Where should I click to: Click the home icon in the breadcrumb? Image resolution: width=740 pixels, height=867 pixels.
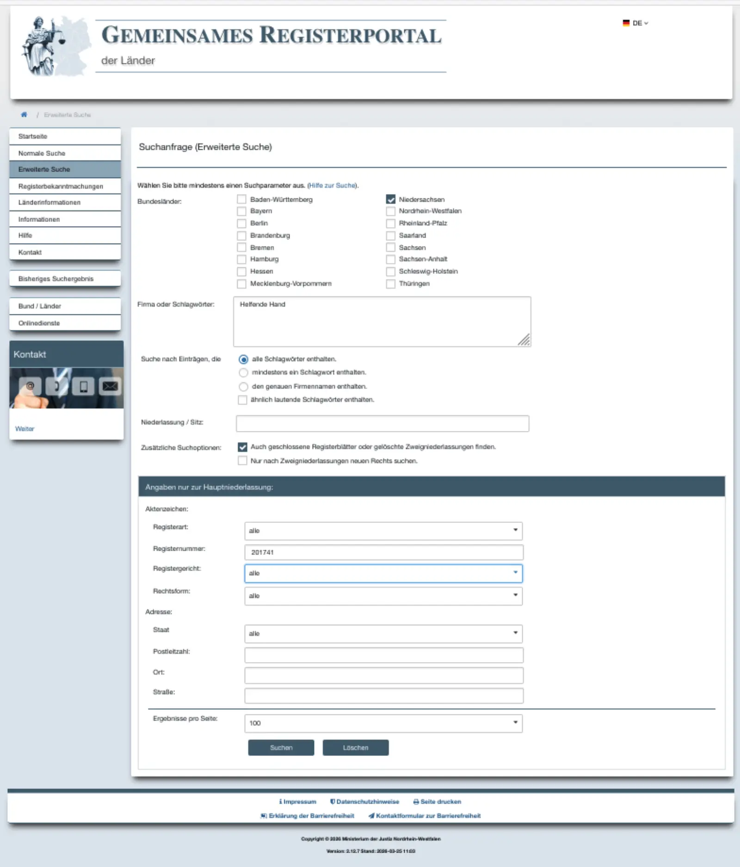click(24, 115)
